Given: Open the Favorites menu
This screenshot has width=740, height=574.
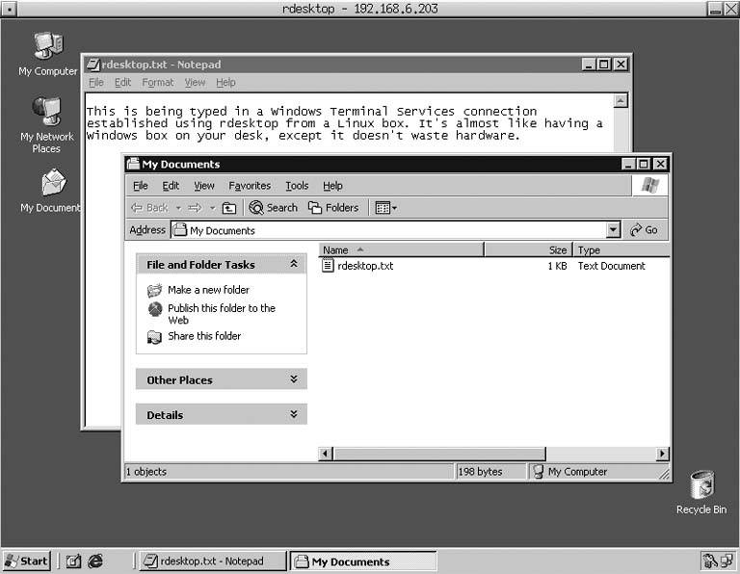Looking at the screenshot, I should pyautogui.click(x=250, y=186).
